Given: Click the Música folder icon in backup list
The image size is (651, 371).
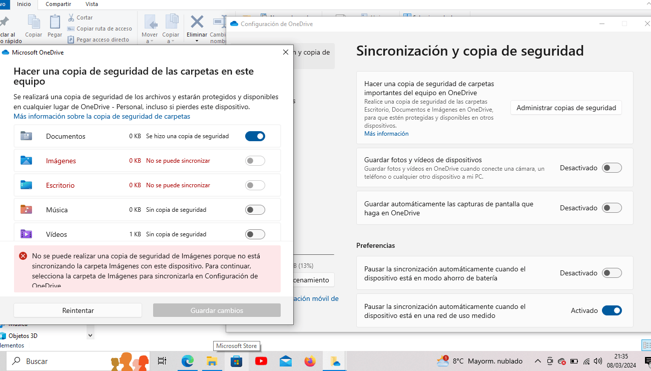Looking at the screenshot, I should [x=27, y=209].
